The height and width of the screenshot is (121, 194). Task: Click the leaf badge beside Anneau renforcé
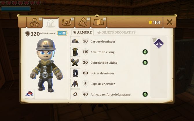point(145,94)
